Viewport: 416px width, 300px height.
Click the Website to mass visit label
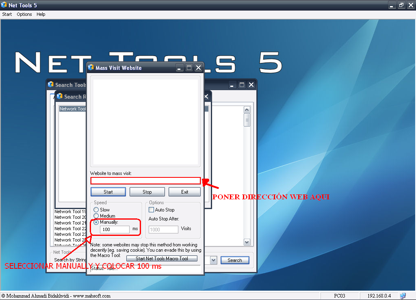point(111,173)
